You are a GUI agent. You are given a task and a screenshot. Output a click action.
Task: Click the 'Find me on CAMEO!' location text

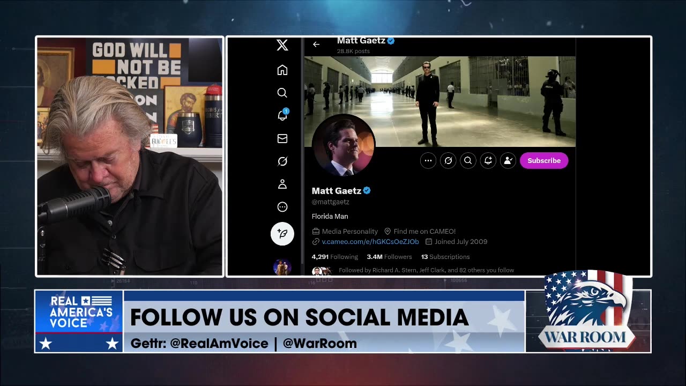(424, 232)
